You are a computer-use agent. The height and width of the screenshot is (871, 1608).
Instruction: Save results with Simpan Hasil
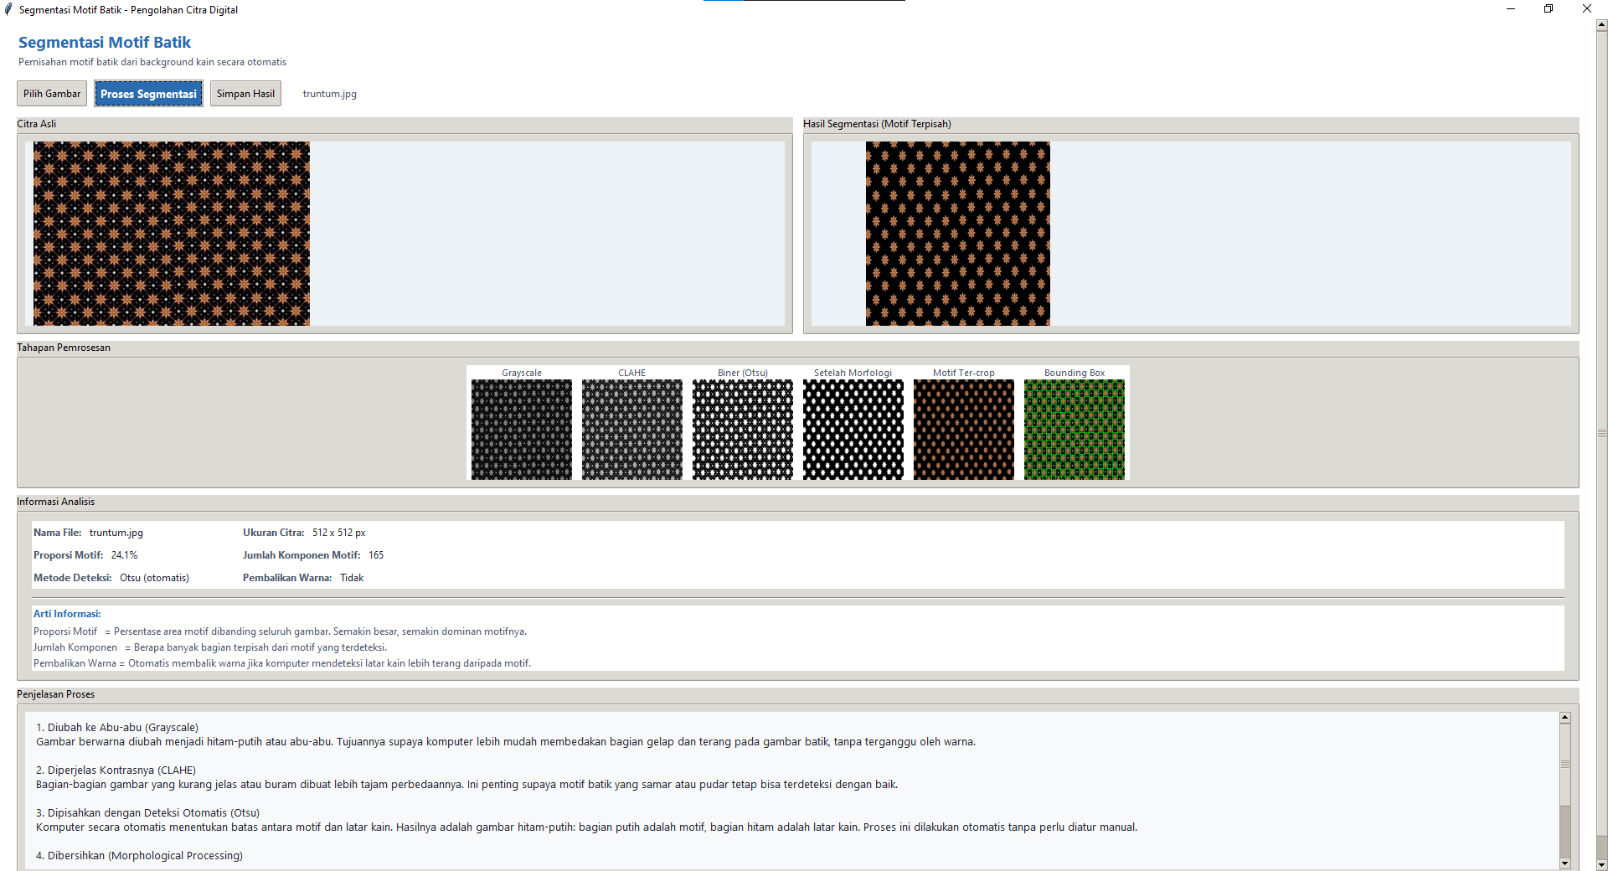pos(245,94)
